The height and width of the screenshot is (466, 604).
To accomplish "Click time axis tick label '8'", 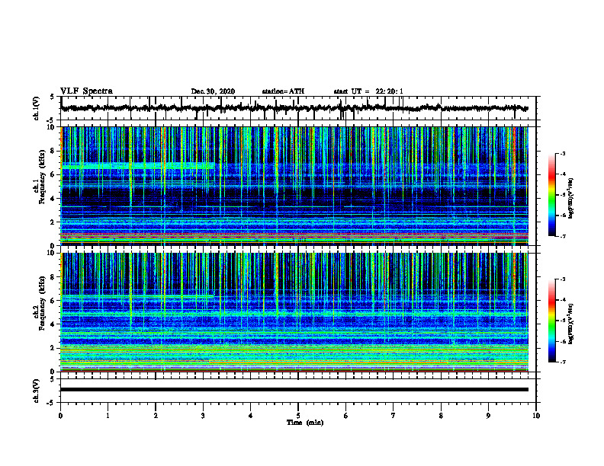I will click(441, 416).
